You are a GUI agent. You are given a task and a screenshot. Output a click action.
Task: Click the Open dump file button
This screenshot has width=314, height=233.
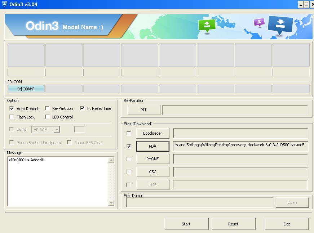[x=292, y=202]
